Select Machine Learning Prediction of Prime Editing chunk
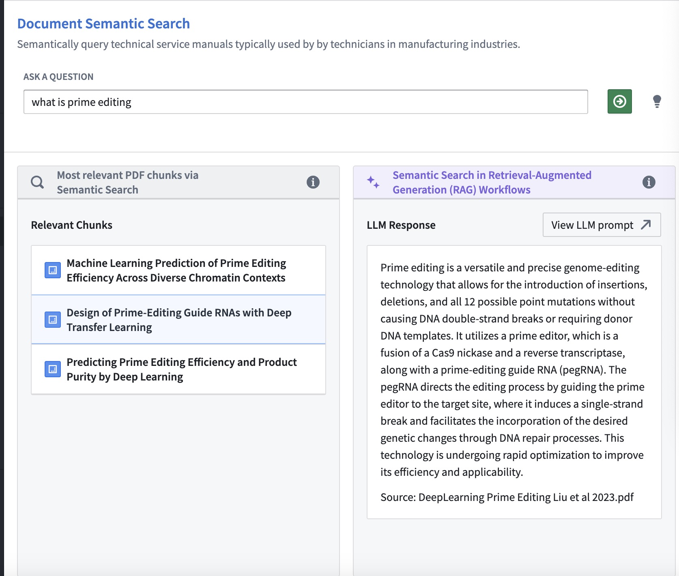Viewport: 679px width, 576px height. pyautogui.click(x=178, y=270)
